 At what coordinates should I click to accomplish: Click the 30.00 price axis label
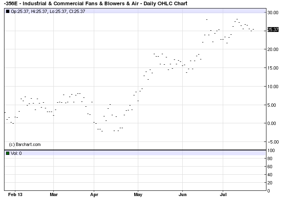coord(273,13)
